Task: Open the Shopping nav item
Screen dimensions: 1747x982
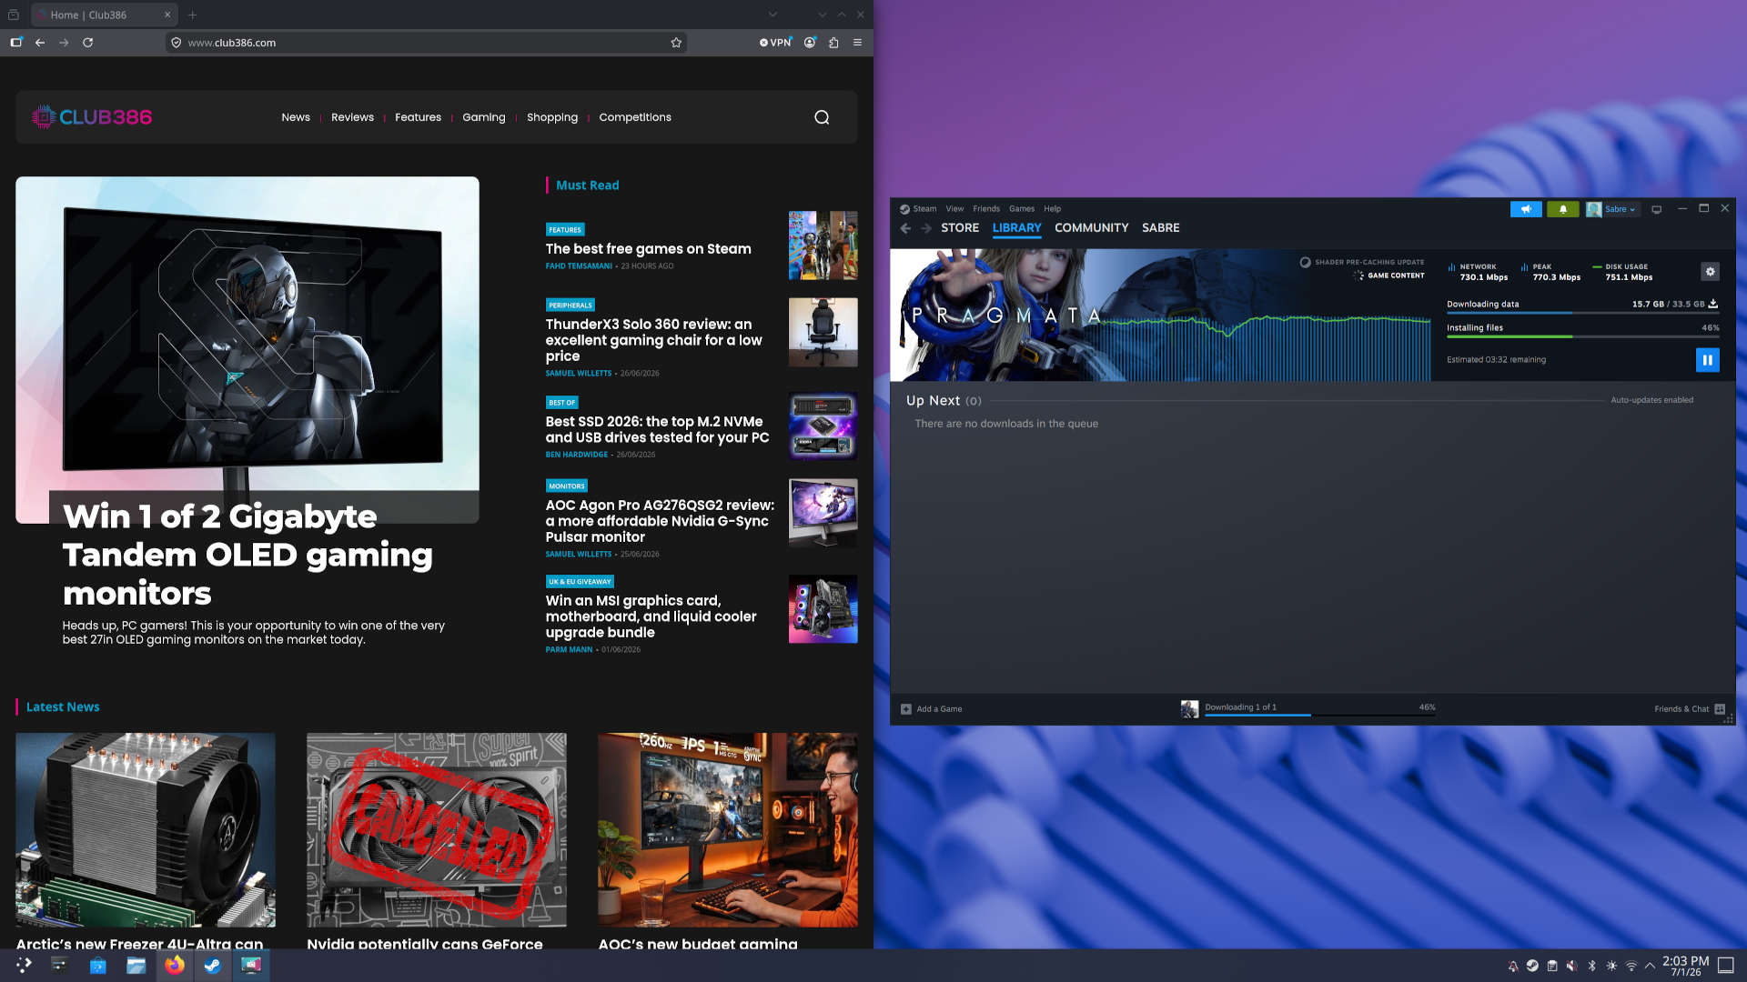Action: click(552, 117)
